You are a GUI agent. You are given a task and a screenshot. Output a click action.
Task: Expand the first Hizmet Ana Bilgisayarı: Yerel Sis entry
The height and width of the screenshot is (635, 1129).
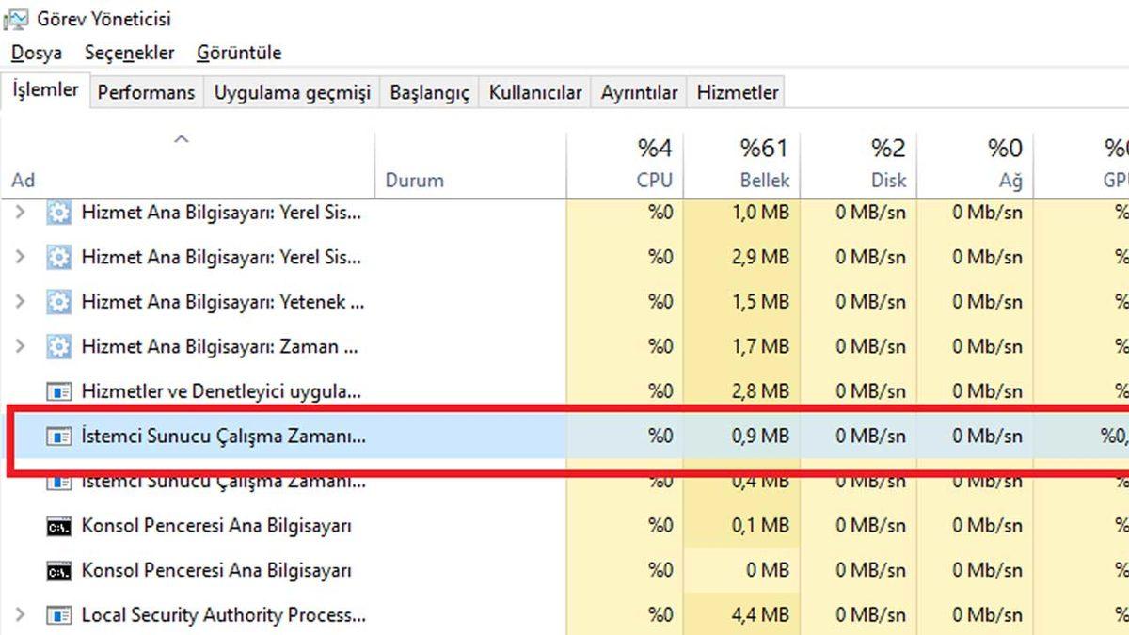coord(22,213)
